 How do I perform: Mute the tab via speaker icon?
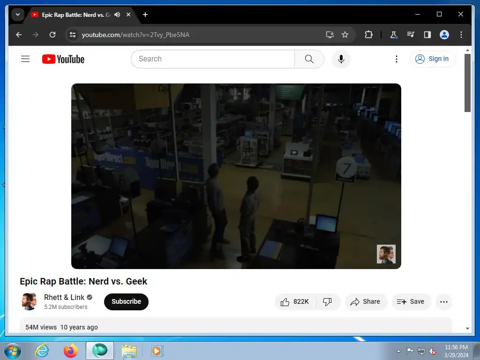[x=117, y=15]
